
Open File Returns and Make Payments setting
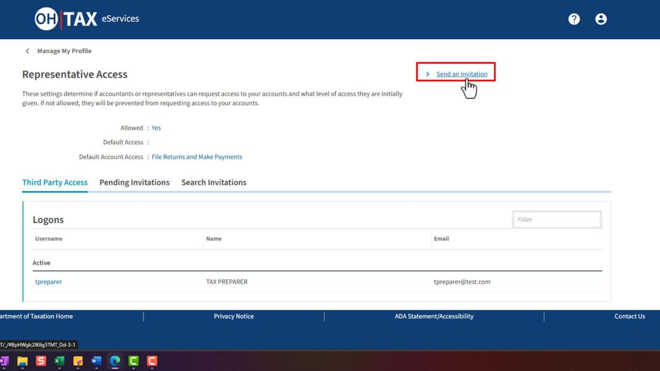197,157
